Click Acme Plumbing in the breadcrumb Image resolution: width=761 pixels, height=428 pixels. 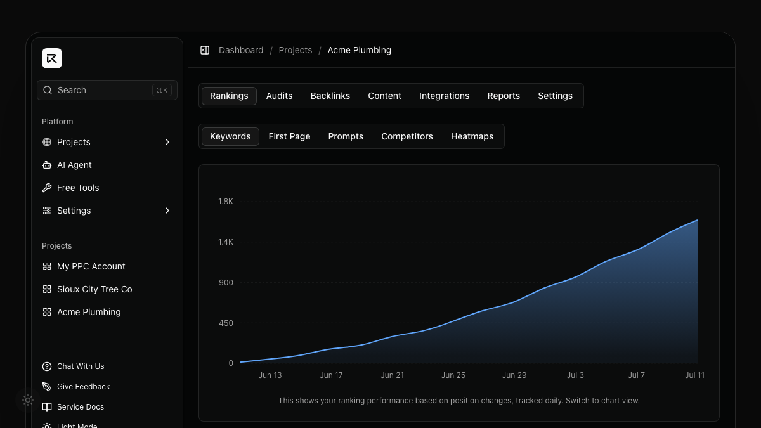(360, 50)
